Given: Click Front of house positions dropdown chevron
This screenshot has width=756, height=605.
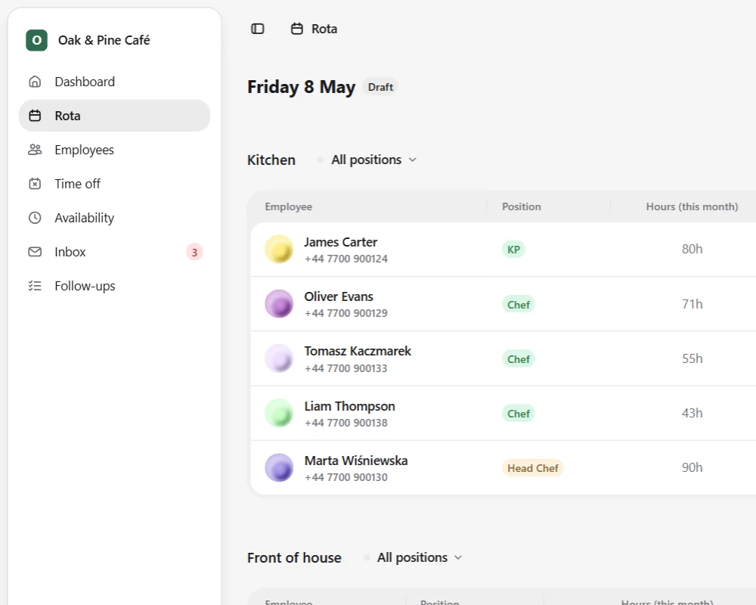Looking at the screenshot, I should coord(458,557).
